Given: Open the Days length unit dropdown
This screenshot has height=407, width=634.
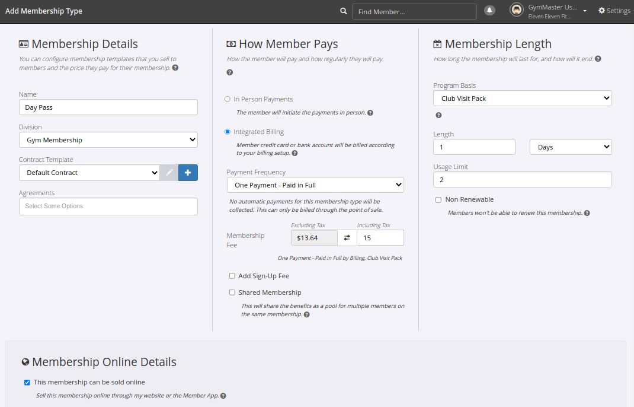Looking at the screenshot, I should point(571,147).
